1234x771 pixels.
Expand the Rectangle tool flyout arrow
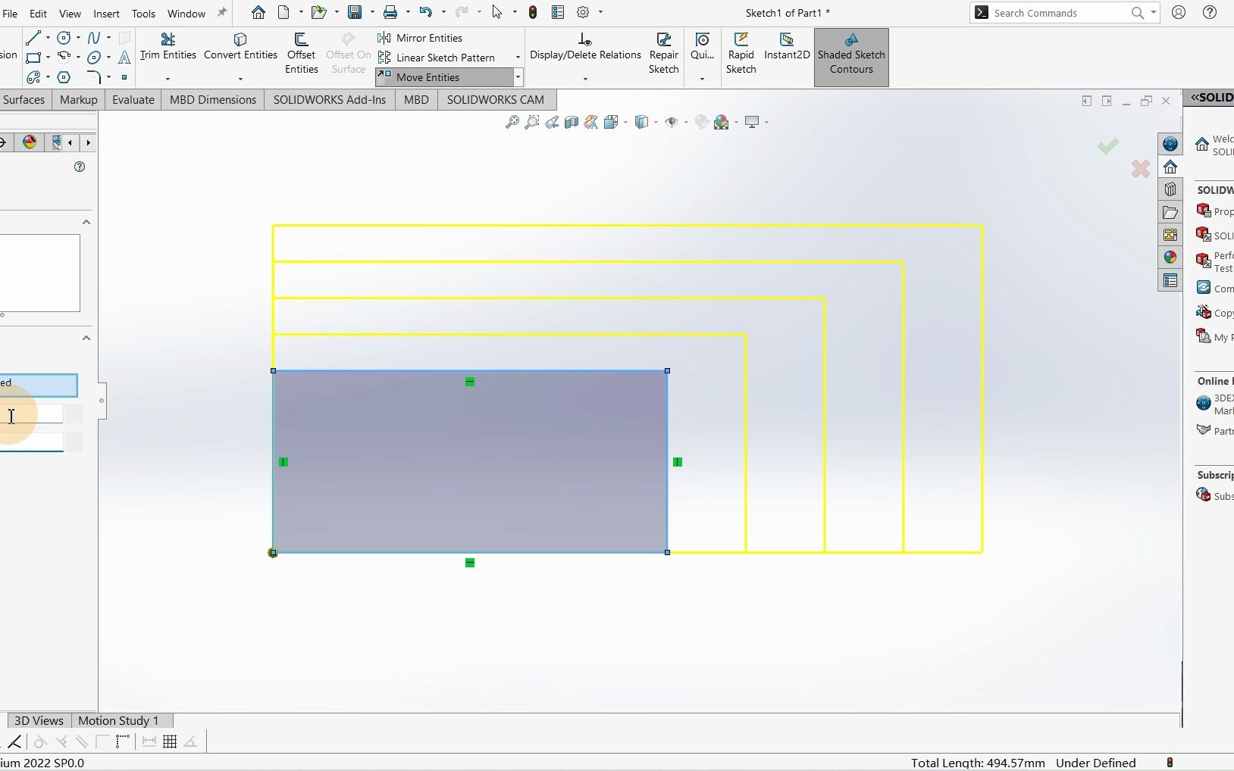(x=49, y=58)
